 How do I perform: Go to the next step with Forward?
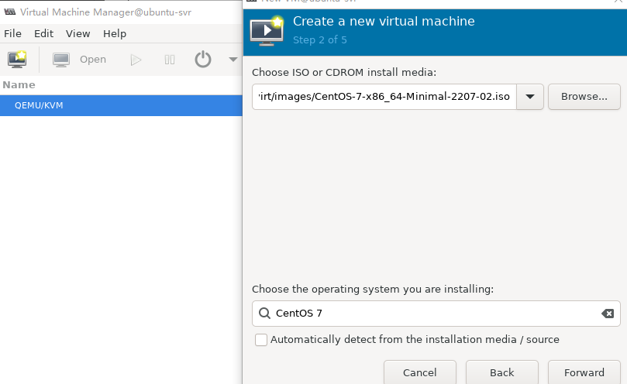pyautogui.click(x=584, y=372)
